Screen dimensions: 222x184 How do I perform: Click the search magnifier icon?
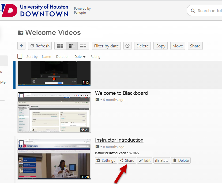193,11
